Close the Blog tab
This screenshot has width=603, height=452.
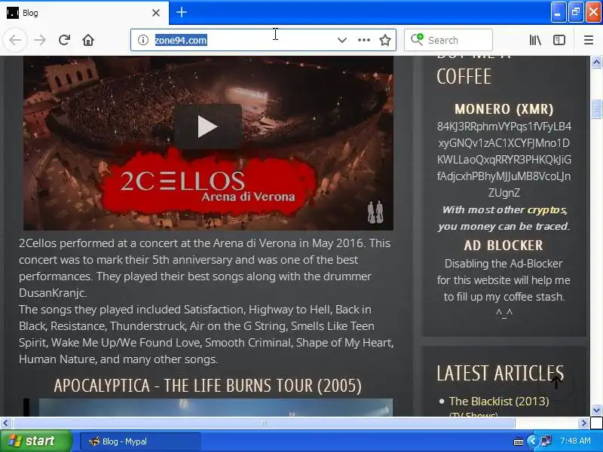(x=156, y=13)
